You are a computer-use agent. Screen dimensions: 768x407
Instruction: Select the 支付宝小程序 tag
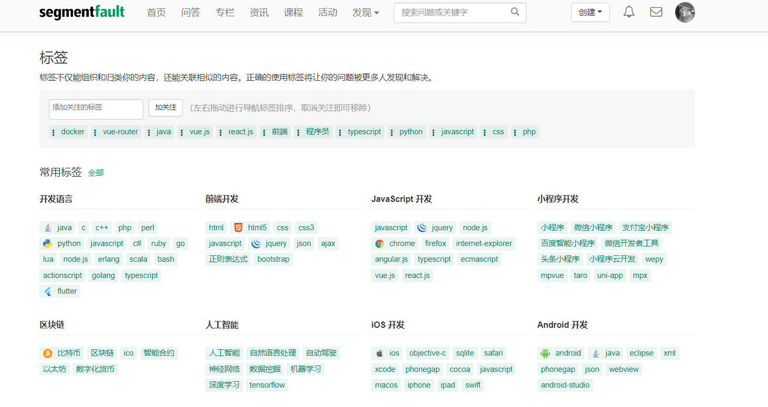point(646,228)
